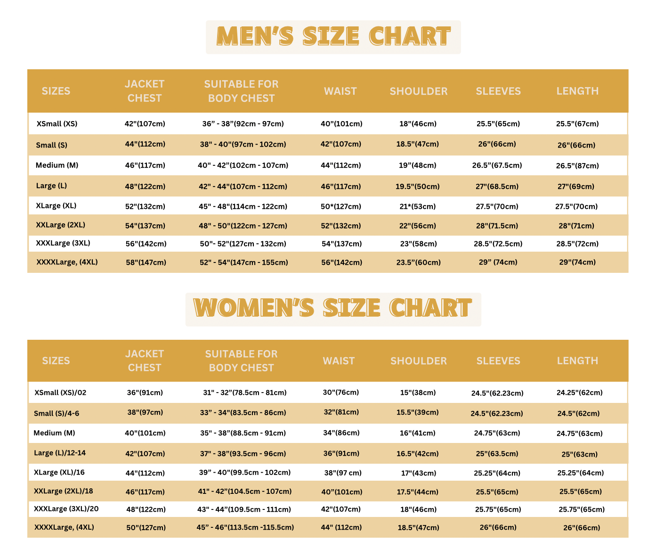656x549 pixels.
Task: Click women's 4XL length value 26"(66cm)
Action: [x=582, y=528]
